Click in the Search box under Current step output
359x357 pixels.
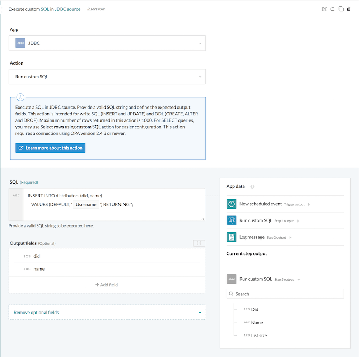click(x=285, y=294)
